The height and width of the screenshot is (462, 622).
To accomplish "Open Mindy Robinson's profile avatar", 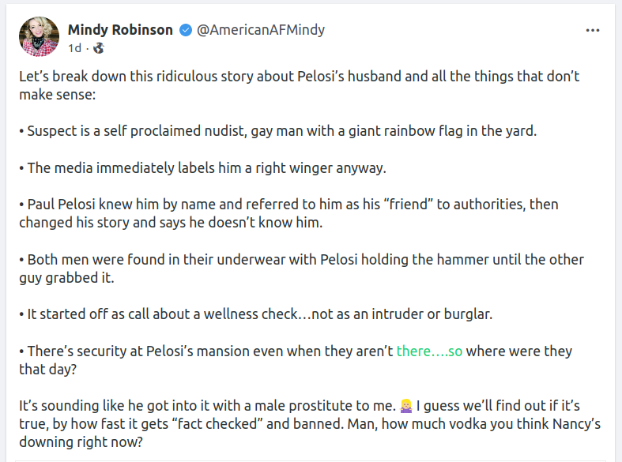I will (x=39, y=37).
